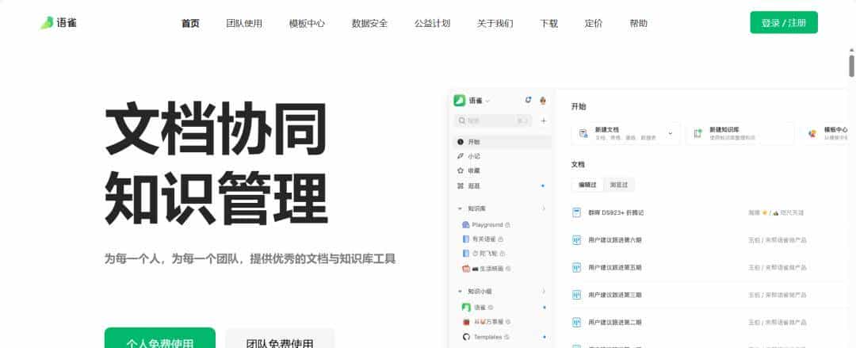Open 模板中心 in the top navigation
This screenshot has width=856, height=348.
point(307,23)
